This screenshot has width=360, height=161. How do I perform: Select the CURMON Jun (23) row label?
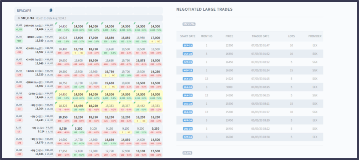(34, 26)
